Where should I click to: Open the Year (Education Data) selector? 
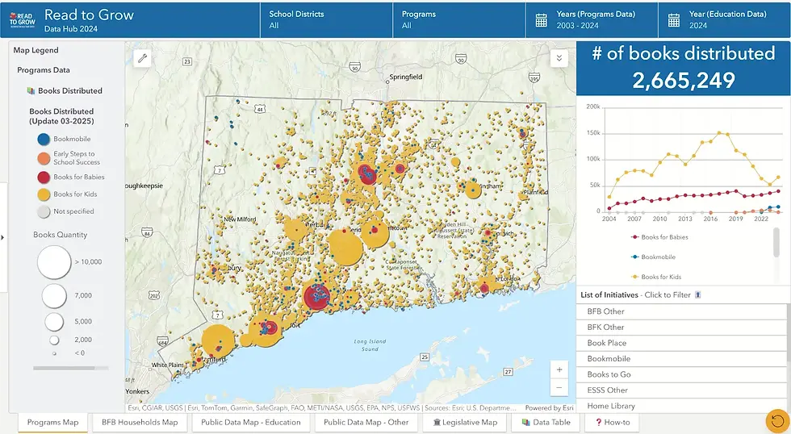725,20
